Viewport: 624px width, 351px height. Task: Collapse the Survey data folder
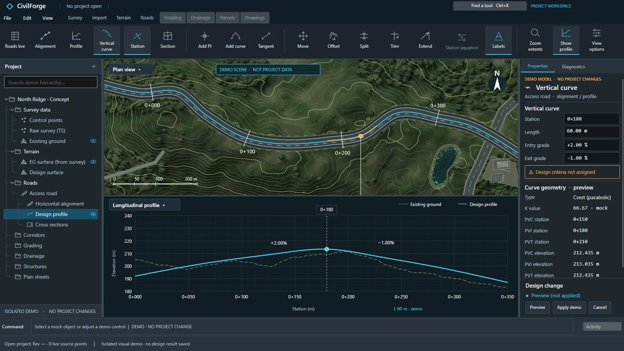coord(12,110)
